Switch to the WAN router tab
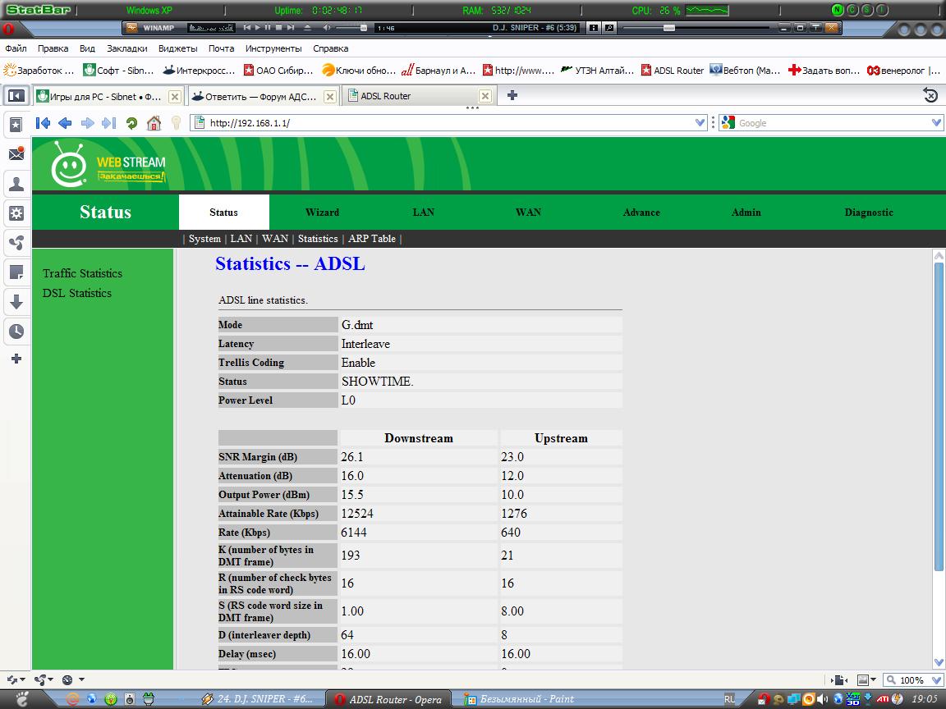 528,213
